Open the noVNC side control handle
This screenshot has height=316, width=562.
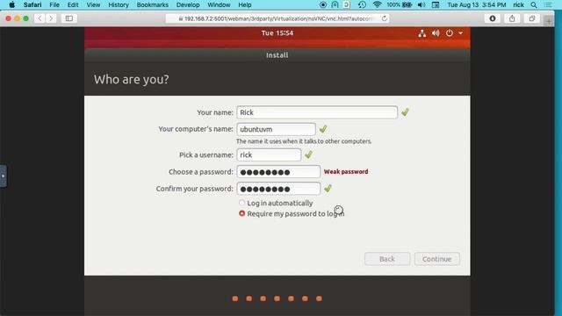pyautogui.click(x=4, y=176)
